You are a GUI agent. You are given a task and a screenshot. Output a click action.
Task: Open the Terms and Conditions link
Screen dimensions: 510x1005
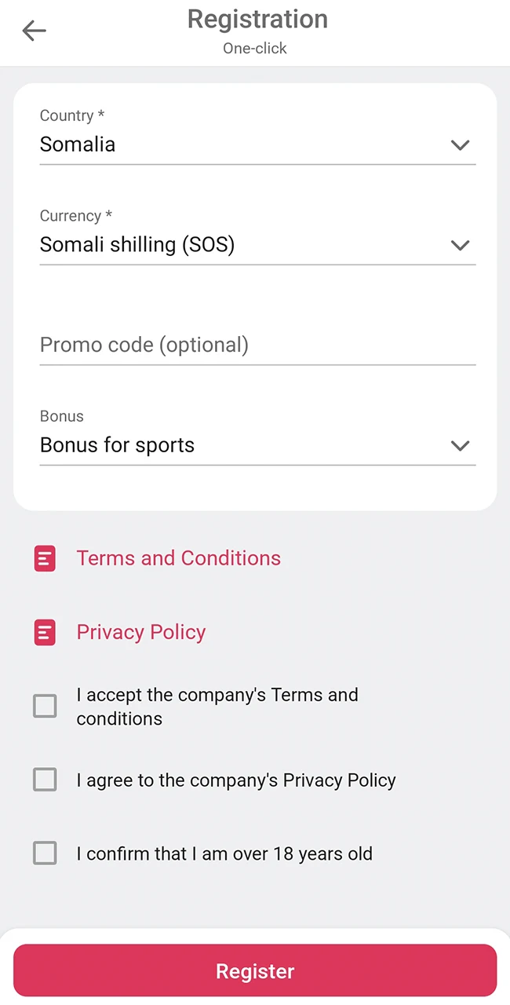pyautogui.click(x=178, y=558)
